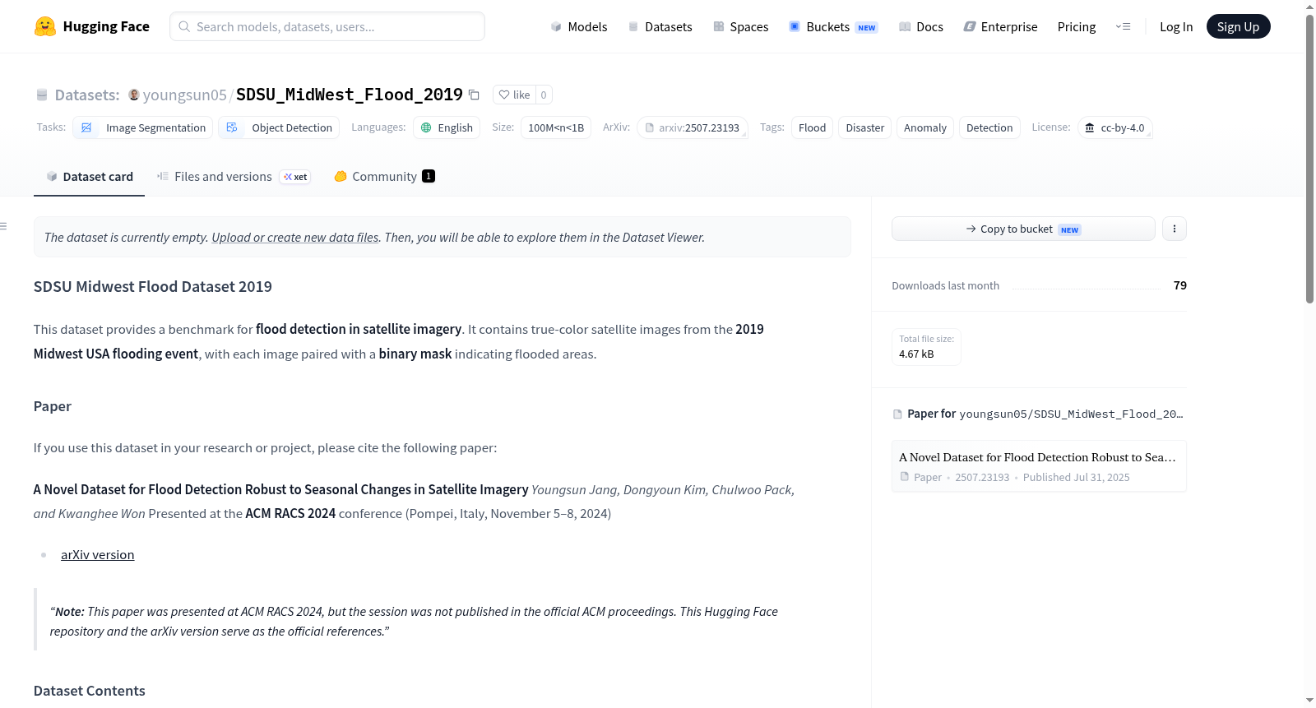Toggle the left sidebar table of contents

(x=4, y=226)
